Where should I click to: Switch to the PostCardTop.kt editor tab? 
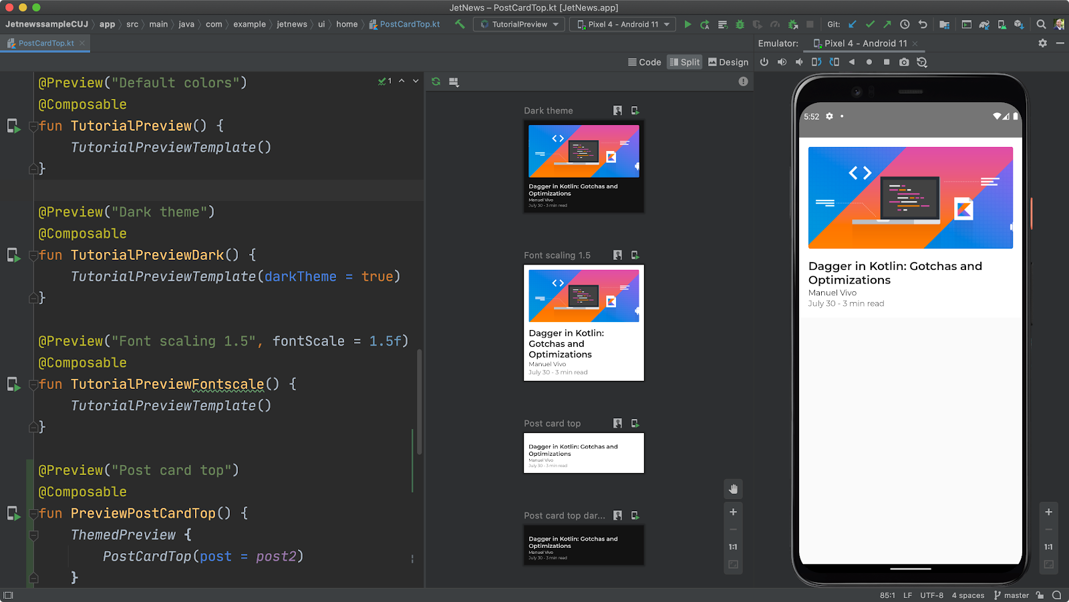pyautogui.click(x=45, y=43)
